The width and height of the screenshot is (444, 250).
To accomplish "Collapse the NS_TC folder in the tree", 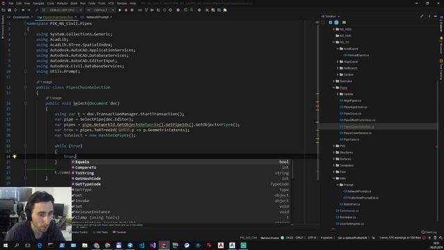I will tap(334, 42).
